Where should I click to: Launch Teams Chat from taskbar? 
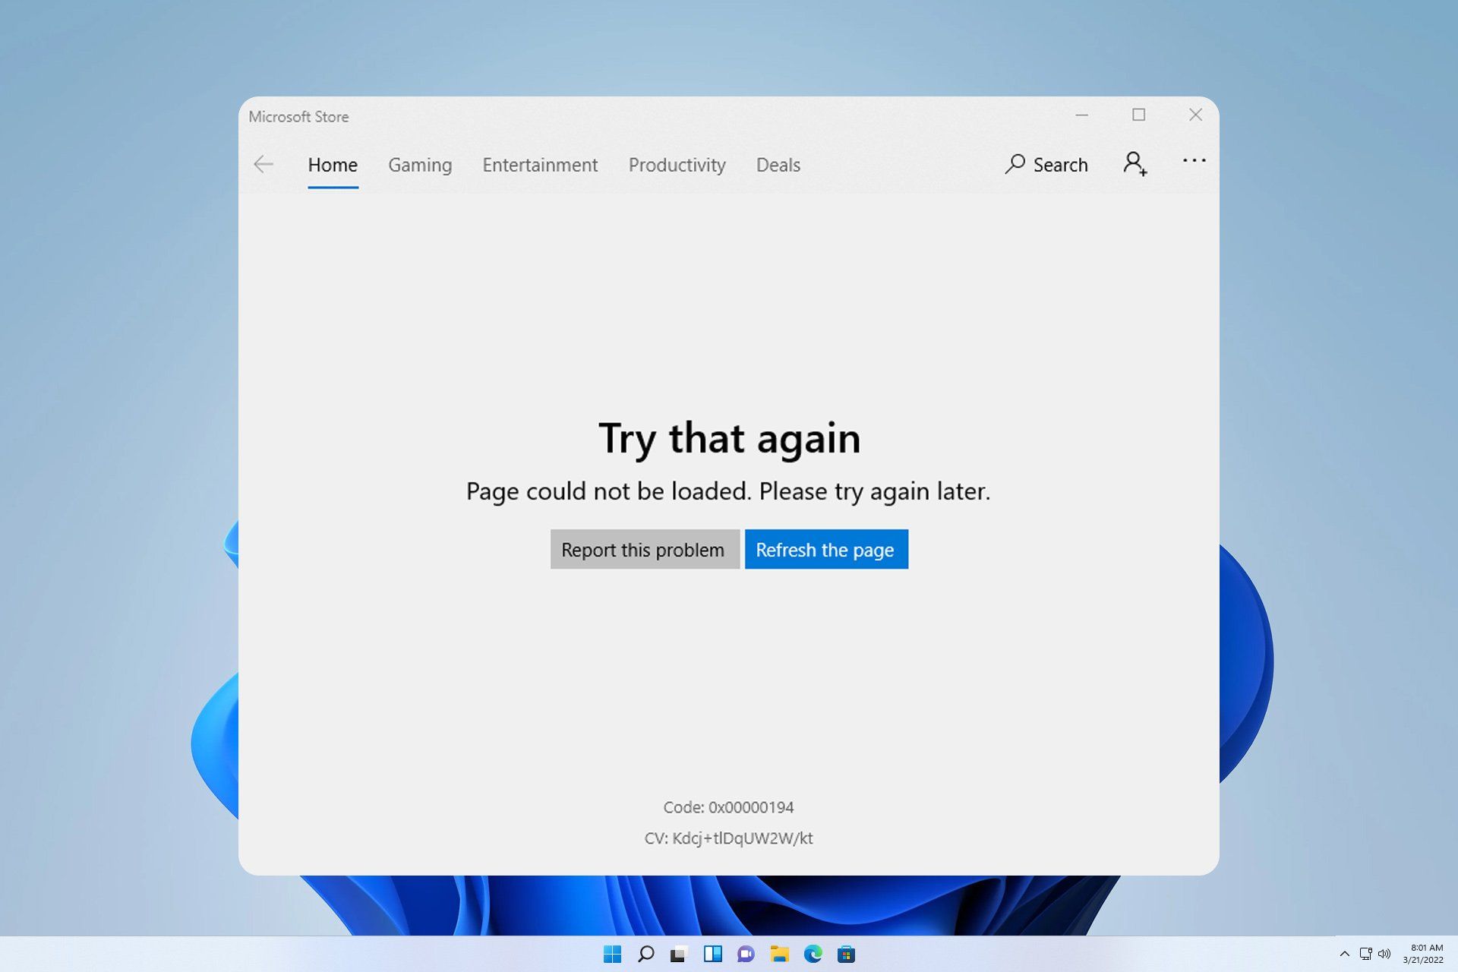point(746,954)
